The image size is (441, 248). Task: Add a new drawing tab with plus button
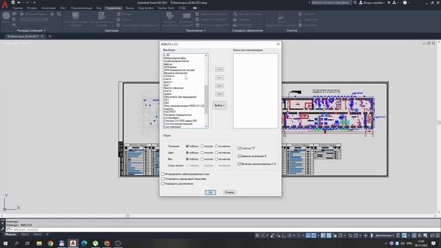[50, 37]
